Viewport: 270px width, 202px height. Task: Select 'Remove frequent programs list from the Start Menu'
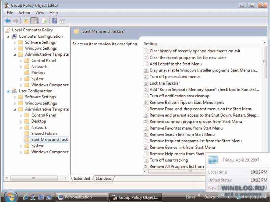[195, 141]
